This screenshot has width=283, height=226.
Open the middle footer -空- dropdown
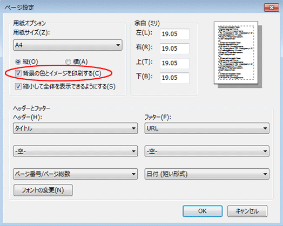click(207, 151)
